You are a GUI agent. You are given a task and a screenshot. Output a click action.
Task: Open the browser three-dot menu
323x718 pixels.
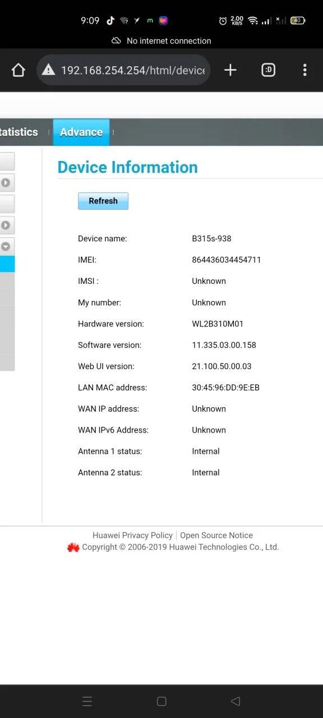pos(305,70)
